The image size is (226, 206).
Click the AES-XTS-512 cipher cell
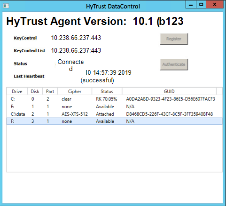point(75,114)
